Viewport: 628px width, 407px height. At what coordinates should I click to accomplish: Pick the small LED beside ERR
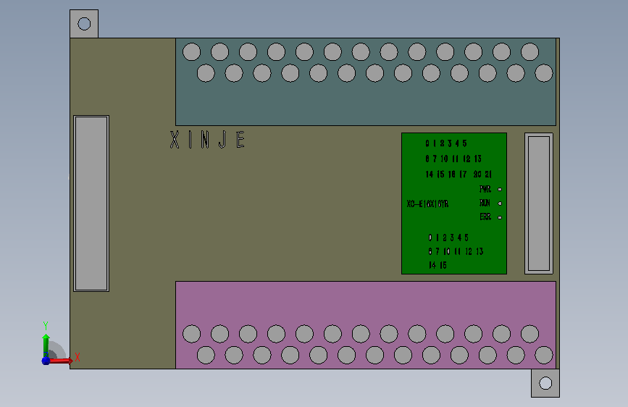pos(500,217)
